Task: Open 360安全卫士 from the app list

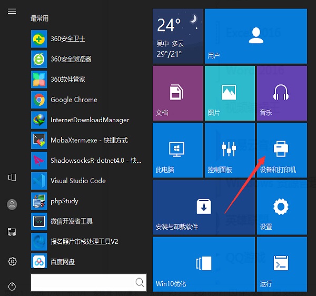Action: coord(67,39)
